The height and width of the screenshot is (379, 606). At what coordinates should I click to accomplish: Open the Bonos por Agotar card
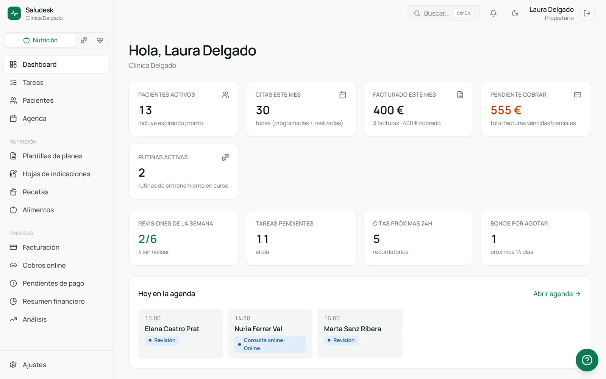coord(536,238)
